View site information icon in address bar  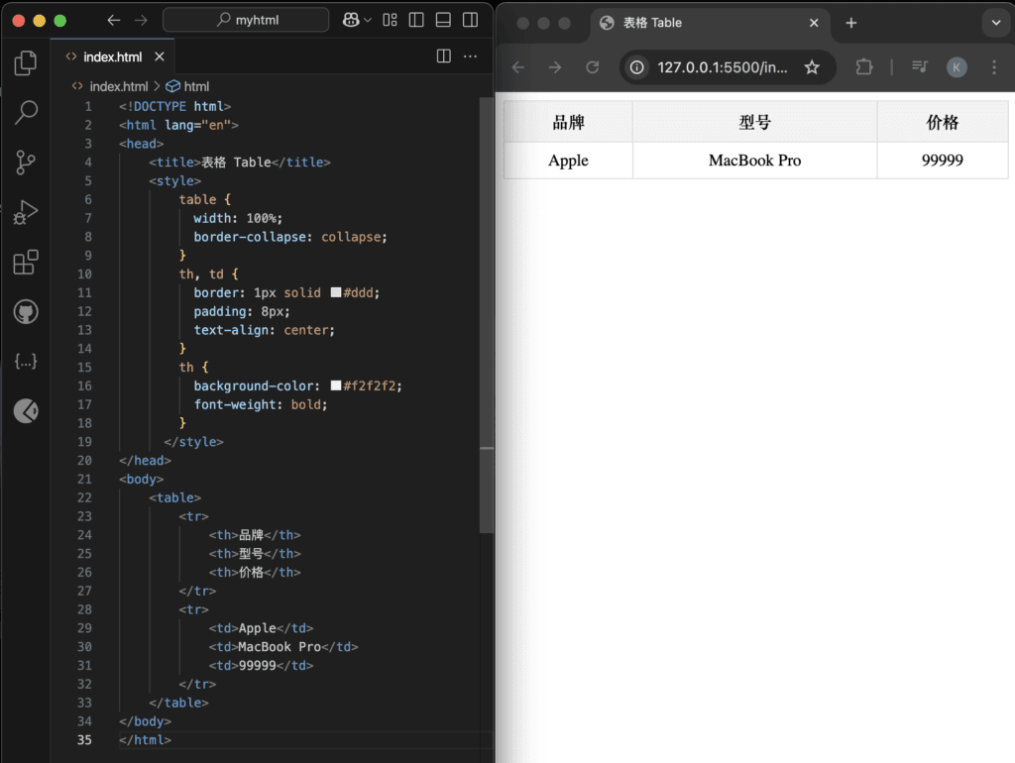point(637,67)
